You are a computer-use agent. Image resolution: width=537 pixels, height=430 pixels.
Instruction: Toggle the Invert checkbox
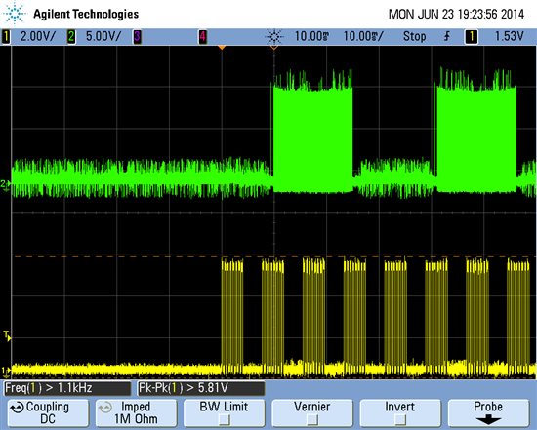(x=399, y=418)
